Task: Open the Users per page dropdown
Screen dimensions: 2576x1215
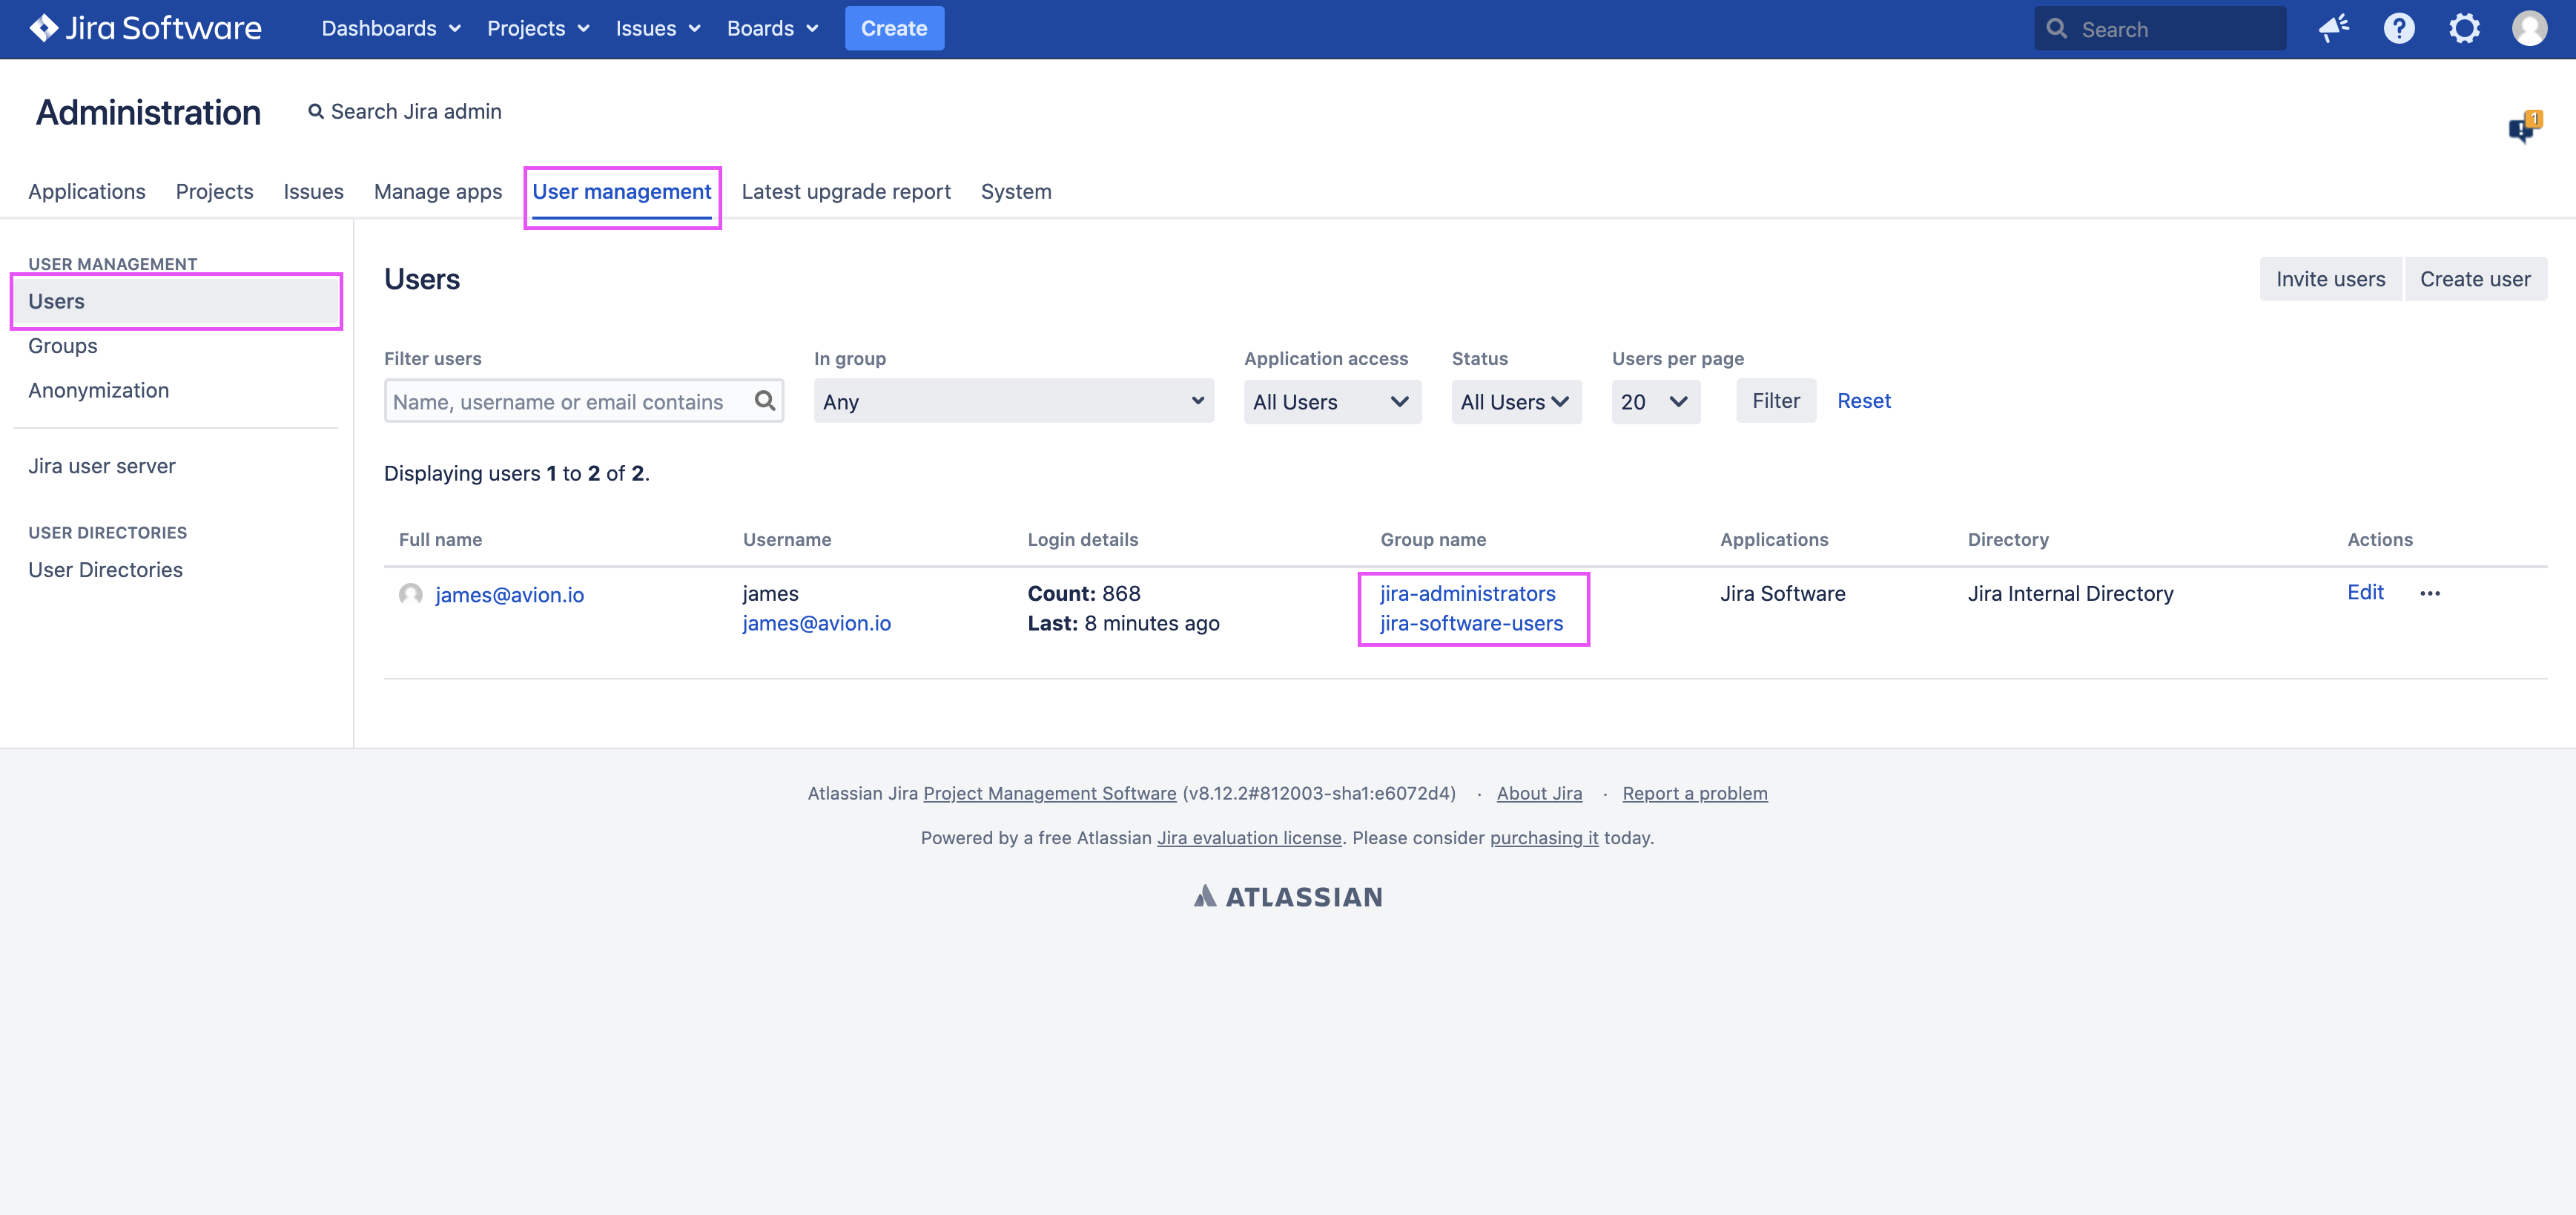Action: (1655, 401)
